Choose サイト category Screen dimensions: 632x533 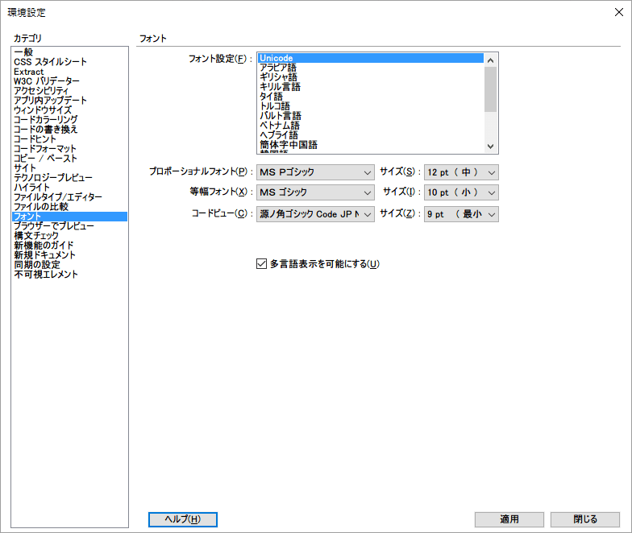click(69, 167)
